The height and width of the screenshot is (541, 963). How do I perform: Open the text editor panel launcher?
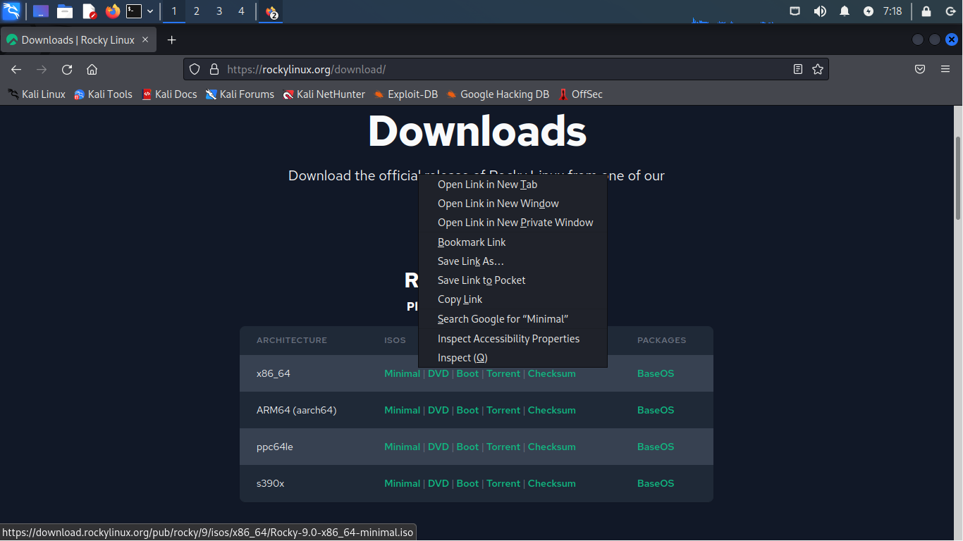coord(89,11)
